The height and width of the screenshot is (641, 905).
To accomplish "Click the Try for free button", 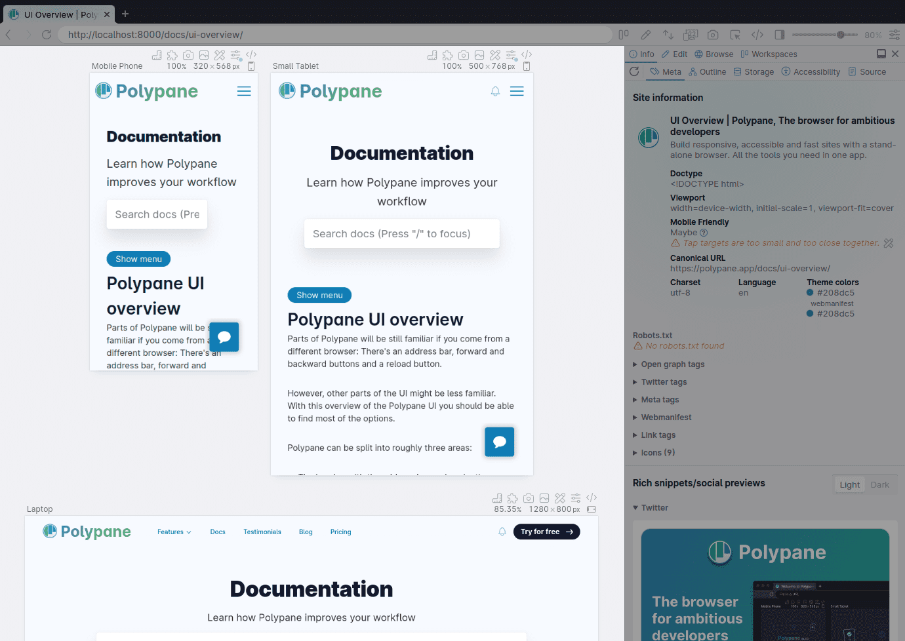I will coord(547,532).
